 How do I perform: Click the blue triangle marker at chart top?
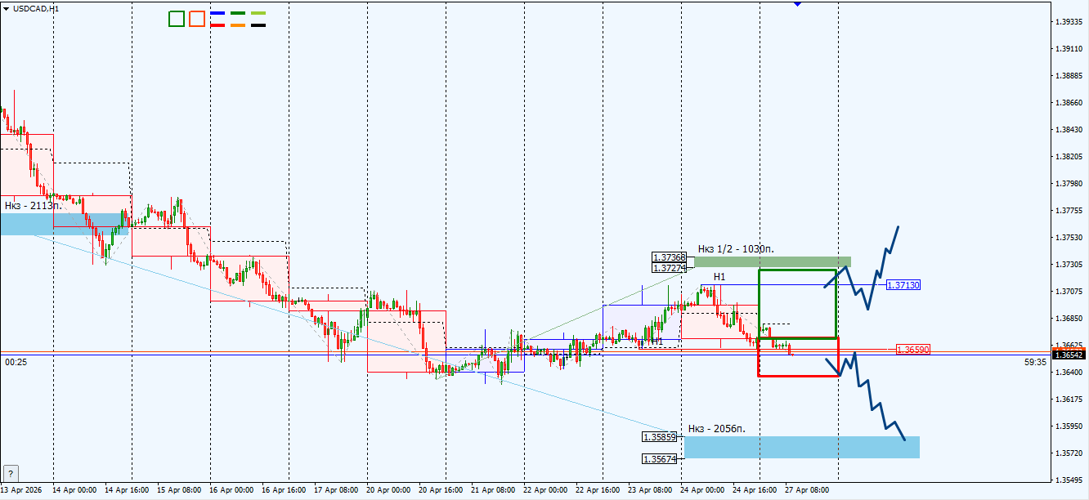pyautogui.click(x=797, y=3)
